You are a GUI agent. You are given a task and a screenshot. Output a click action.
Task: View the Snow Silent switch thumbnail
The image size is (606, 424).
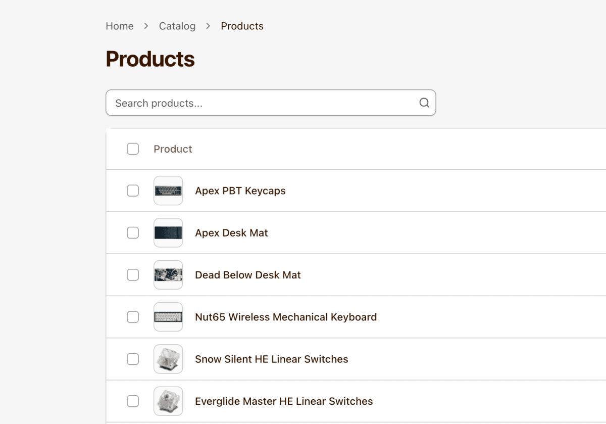point(168,359)
